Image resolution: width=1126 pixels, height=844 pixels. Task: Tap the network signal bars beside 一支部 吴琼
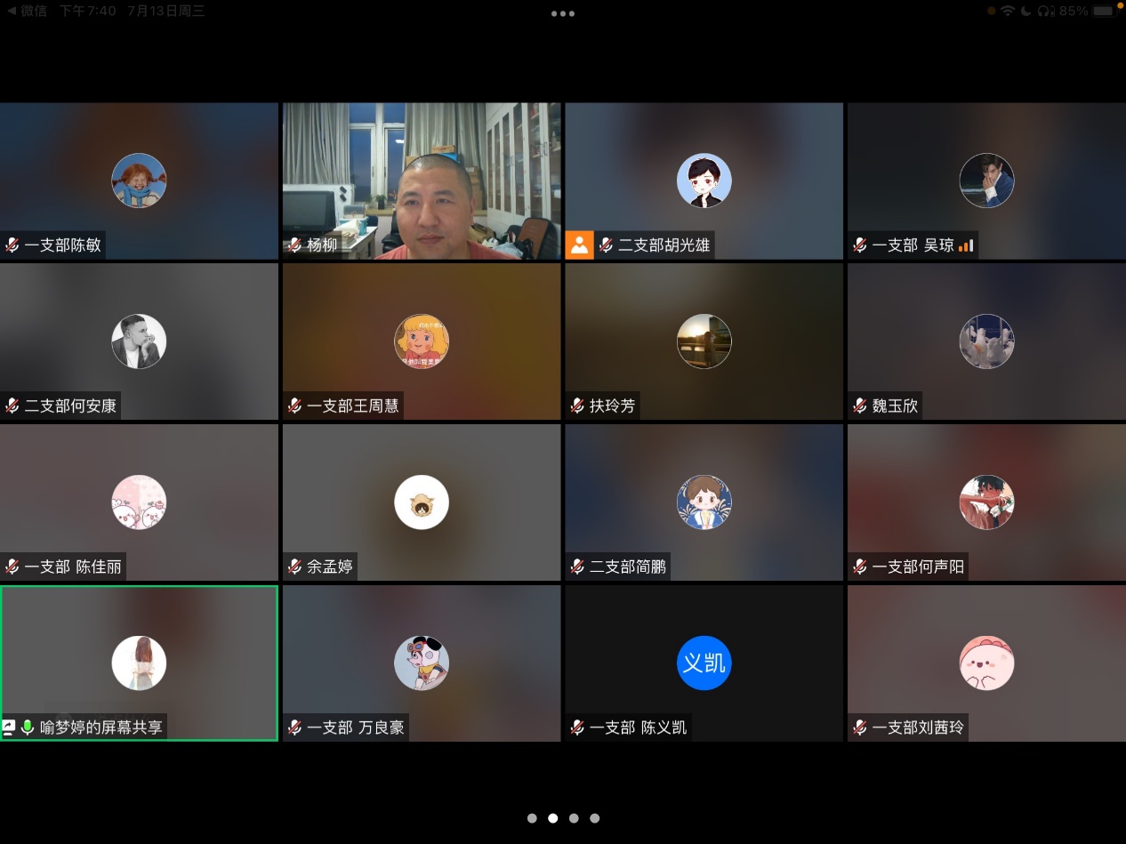(x=966, y=245)
